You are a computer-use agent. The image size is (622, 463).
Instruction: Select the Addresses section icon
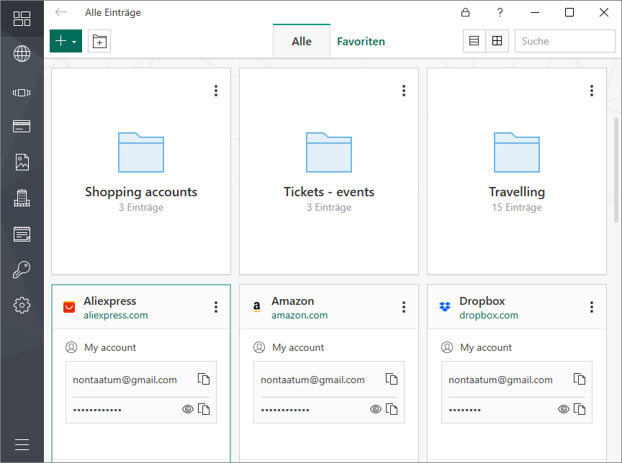[22, 197]
